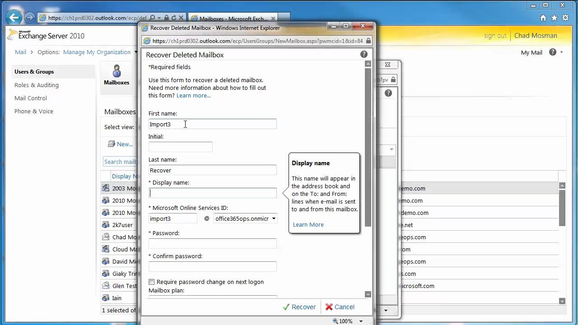Image resolution: width=578 pixels, height=325 pixels.
Task: Select Users & Groups in sidebar
Action: pos(34,71)
